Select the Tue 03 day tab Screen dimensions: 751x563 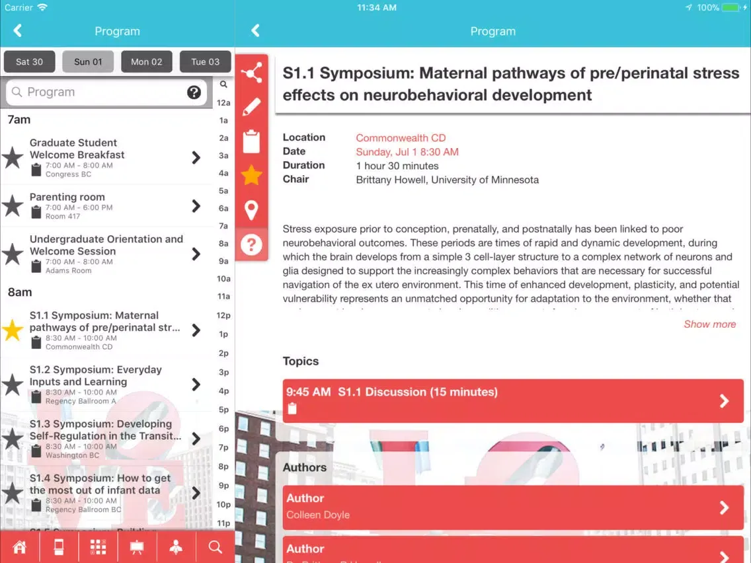click(206, 61)
